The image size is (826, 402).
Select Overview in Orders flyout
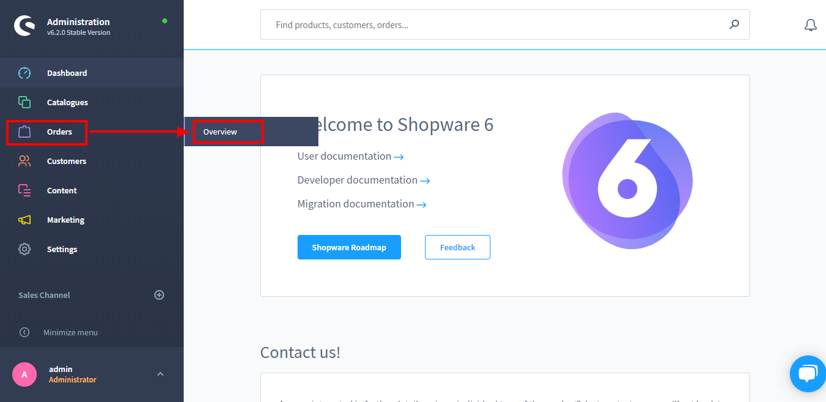251,132
